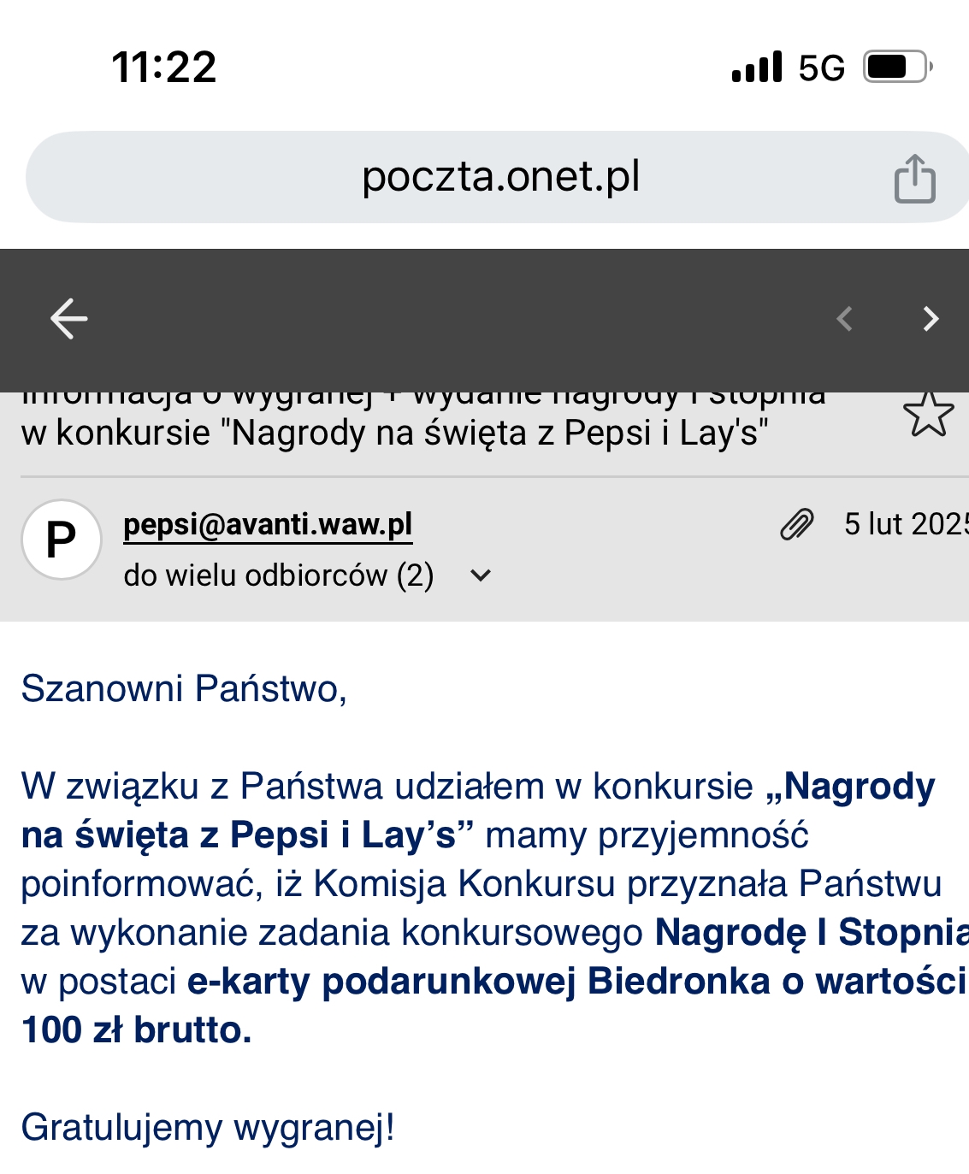Tap the share icon in the address bar
This screenshot has width=969, height=1174.
point(914,179)
